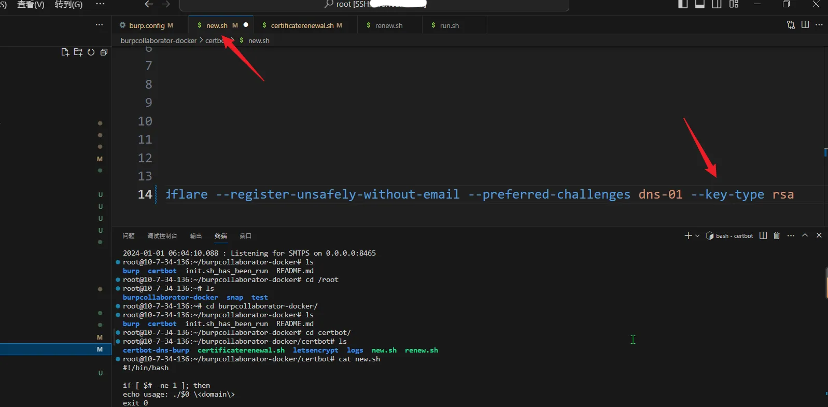Click the unsaved dot on new.sh tab
Screen dimensions: 828x407
pyautogui.click(x=246, y=25)
